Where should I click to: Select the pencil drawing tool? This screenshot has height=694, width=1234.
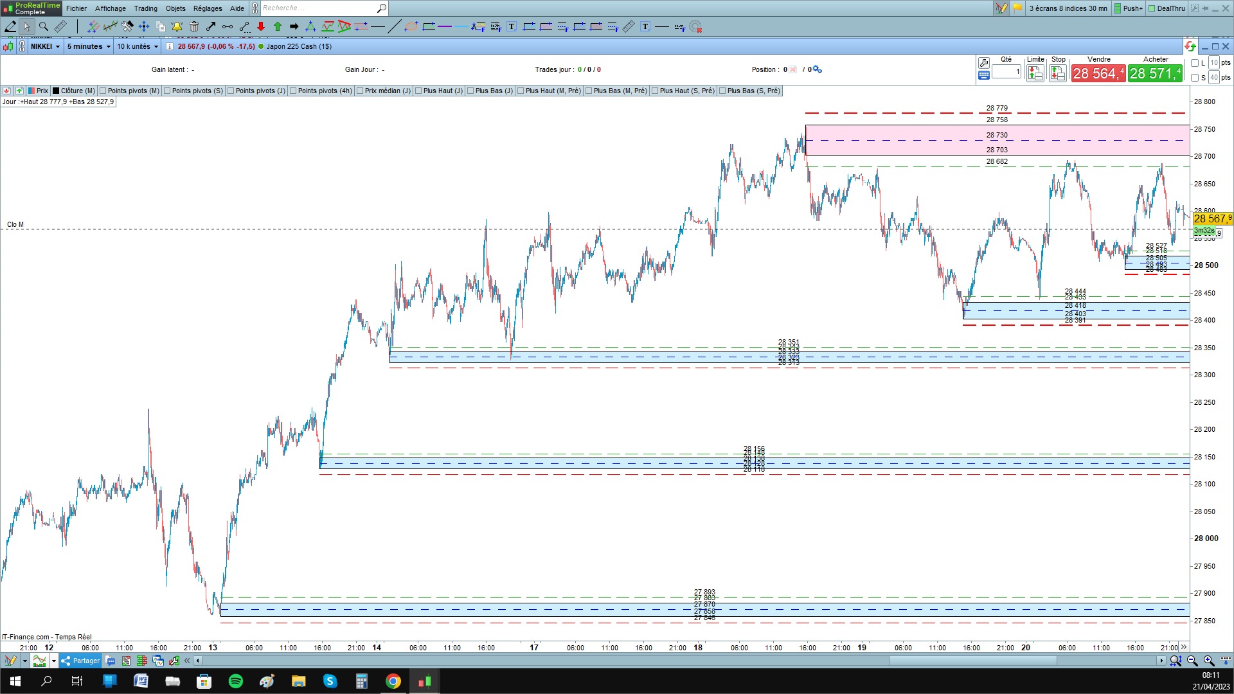[10, 26]
